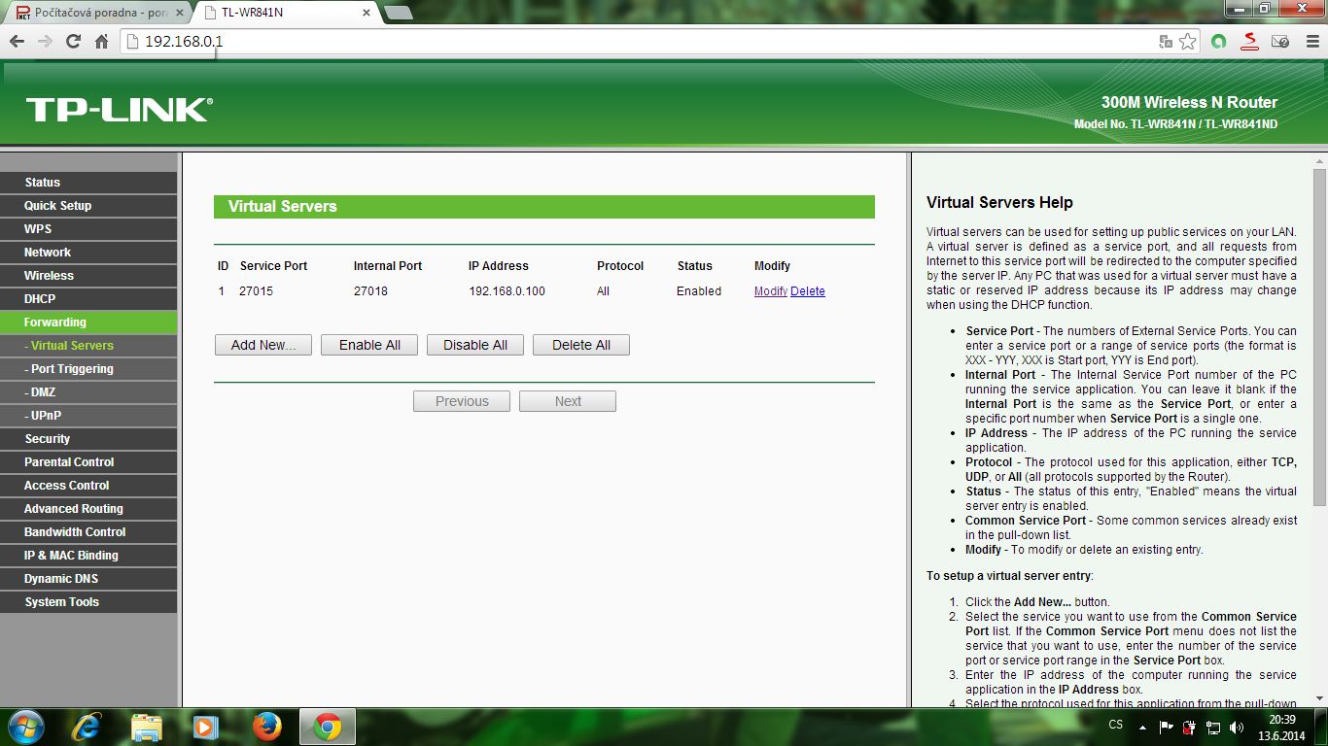Click the Delete All button
This screenshot has height=746, width=1328.
581,345
